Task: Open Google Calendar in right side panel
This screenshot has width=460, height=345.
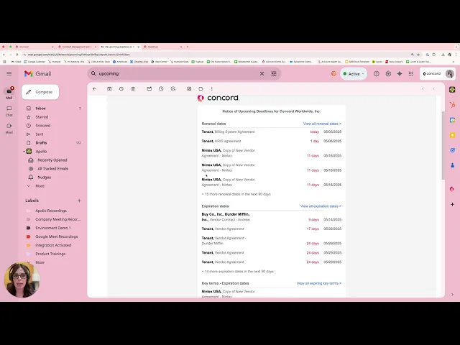Action: (452, 120)
